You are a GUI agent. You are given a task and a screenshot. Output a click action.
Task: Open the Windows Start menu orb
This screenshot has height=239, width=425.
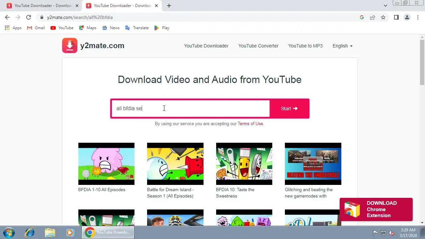coord(8,232)
